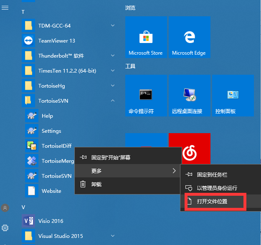
Task: Click the Help entry label
Action: coord(47,116)
